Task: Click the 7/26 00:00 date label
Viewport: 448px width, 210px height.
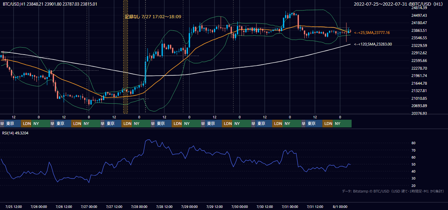Action: [x=39, y=206]
